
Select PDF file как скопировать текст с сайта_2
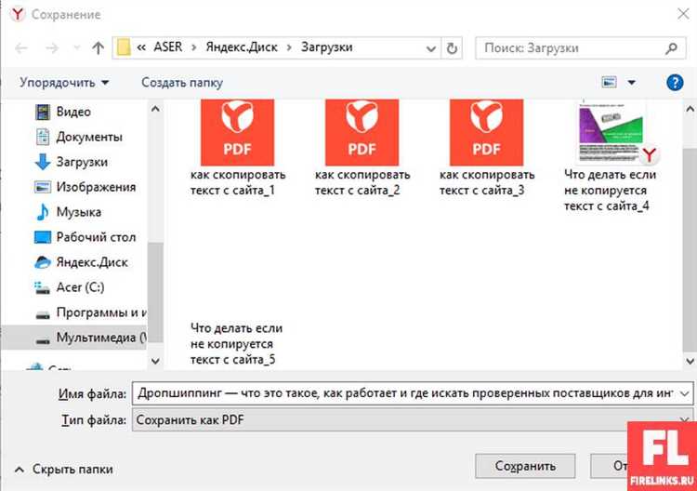(x=362, y=148)
